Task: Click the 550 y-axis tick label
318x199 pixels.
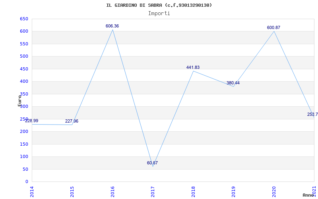Action: coord(24,44)
